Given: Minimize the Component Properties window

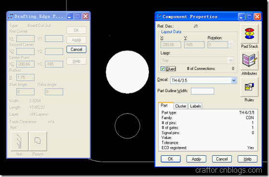Looking at the screenshot, I should (x=242, y=17).
